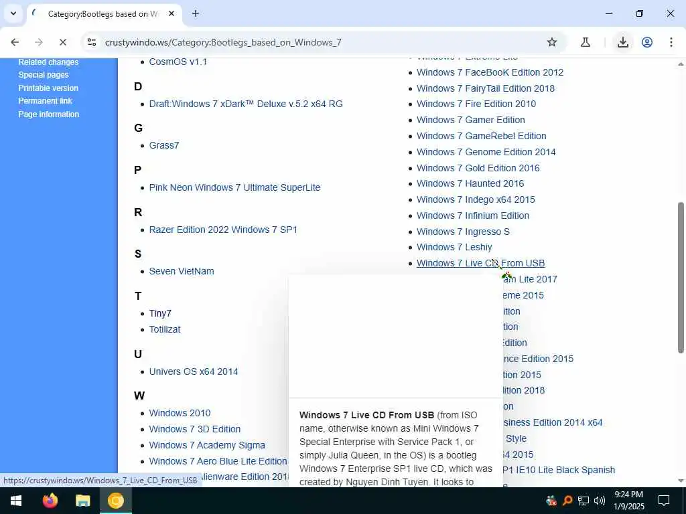Image resolution: width=686 pixels, height=514 pixels.
Task: Click the scrollbar down arrow
Action: tap(681, 481)
